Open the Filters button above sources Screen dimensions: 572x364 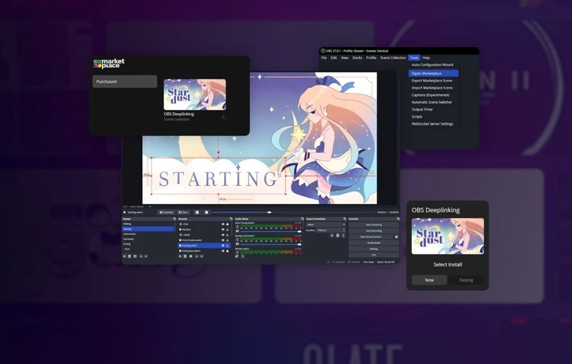tap(185, 212)
